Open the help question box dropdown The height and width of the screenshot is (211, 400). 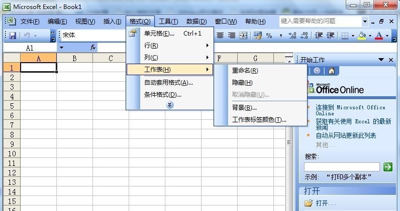(x=365, y=22)
